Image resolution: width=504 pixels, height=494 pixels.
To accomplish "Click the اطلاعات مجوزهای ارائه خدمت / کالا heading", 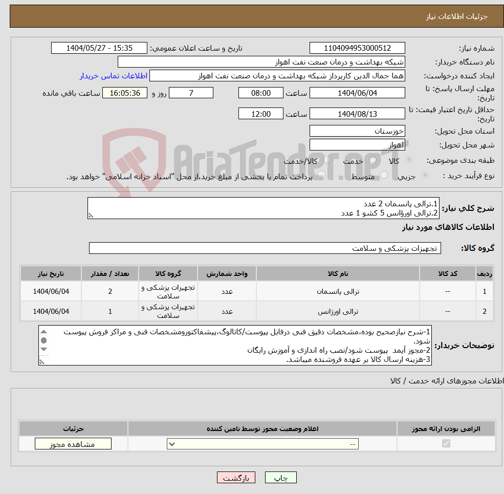I will (x=447, y=381).
